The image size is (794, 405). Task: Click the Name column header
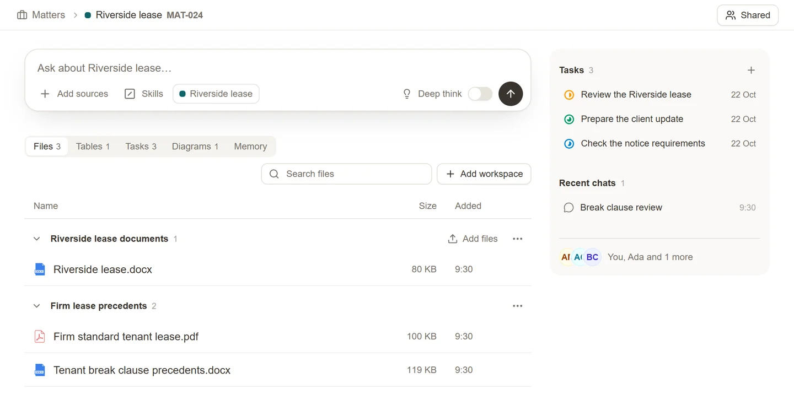(46, 206)
